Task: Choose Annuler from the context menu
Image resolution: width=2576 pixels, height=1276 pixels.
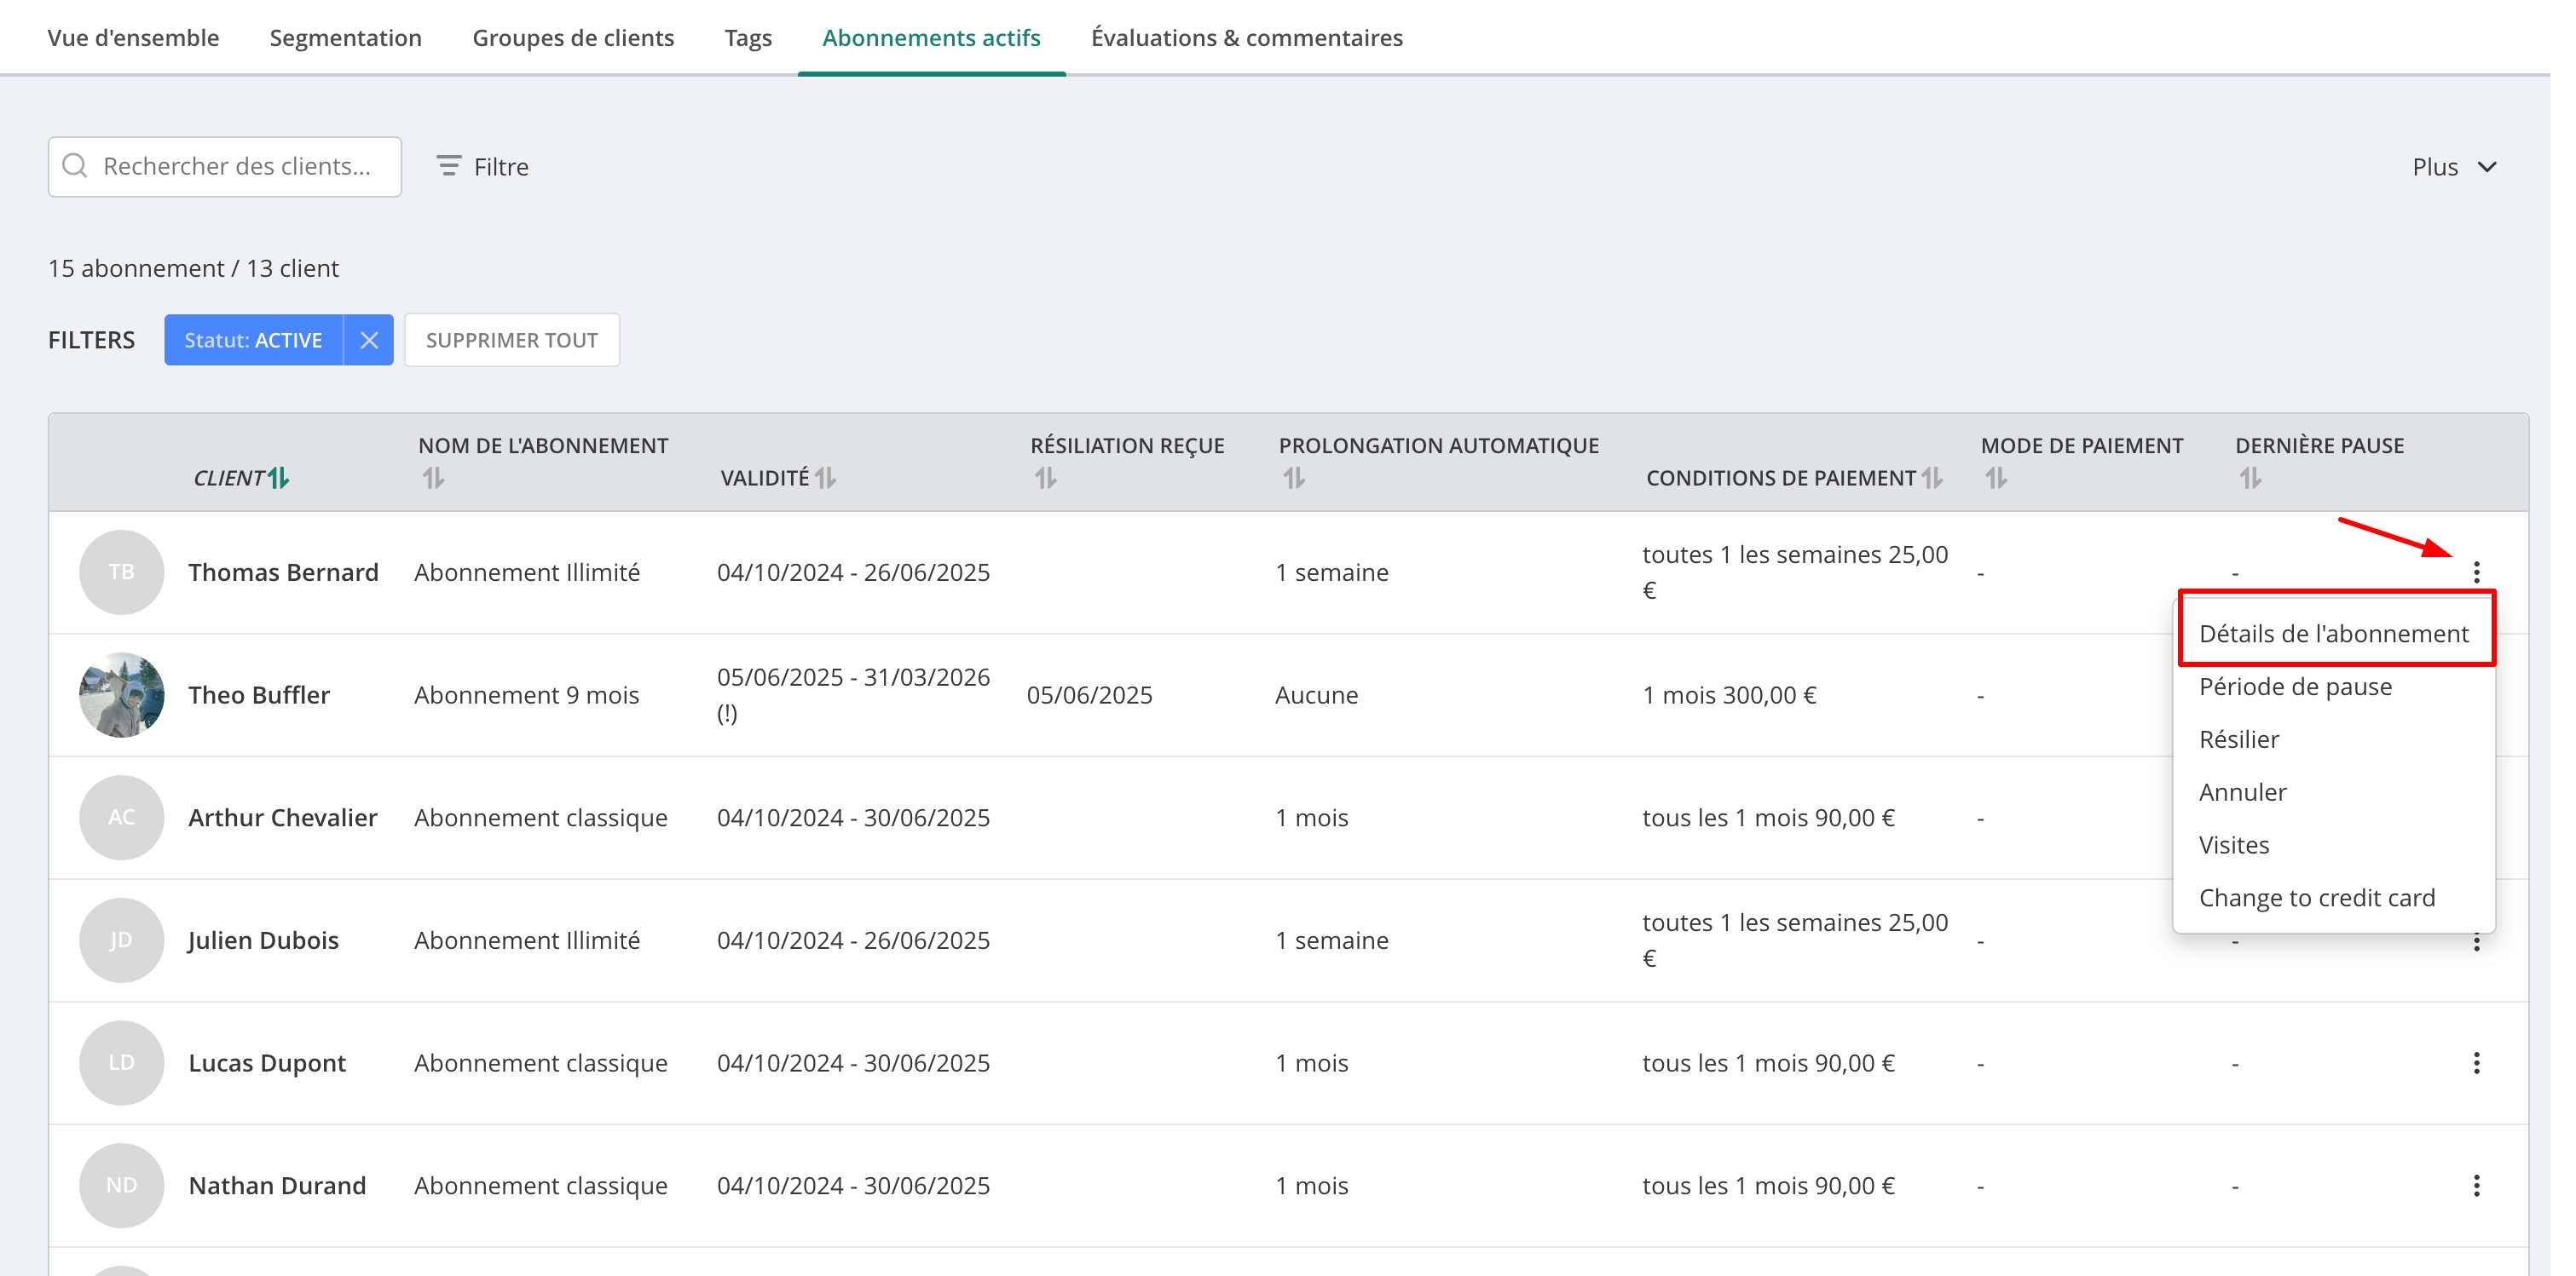Action: coord(2334,792)
